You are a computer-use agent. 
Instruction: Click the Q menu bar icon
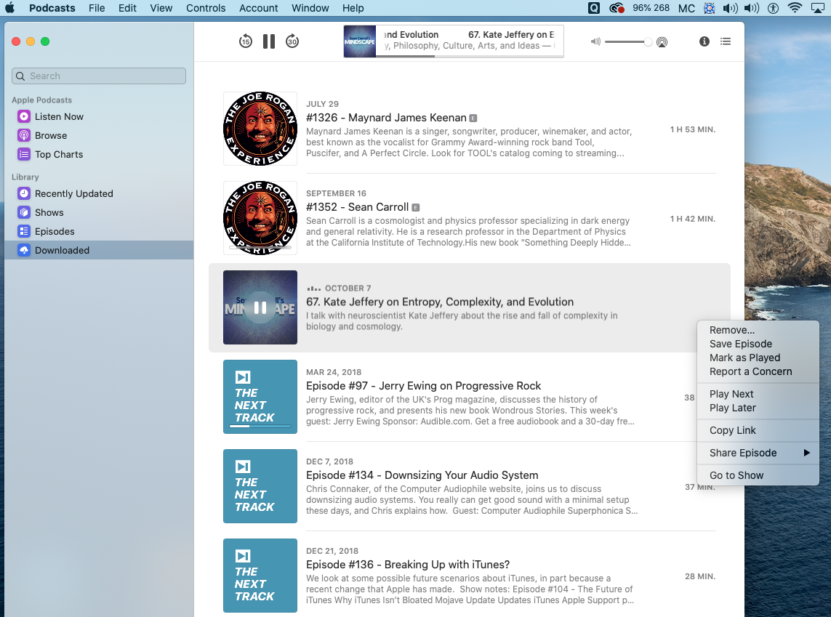pyautogui.click(x=594, y=8)
